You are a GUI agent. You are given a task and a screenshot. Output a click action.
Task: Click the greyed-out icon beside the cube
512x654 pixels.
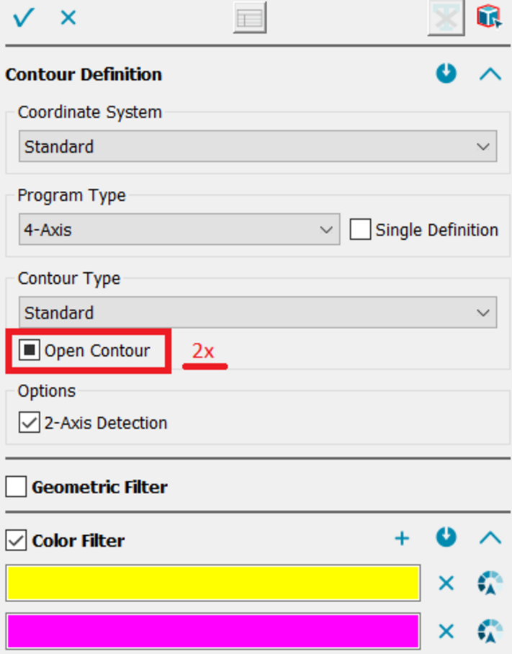[x=446, y=17]
